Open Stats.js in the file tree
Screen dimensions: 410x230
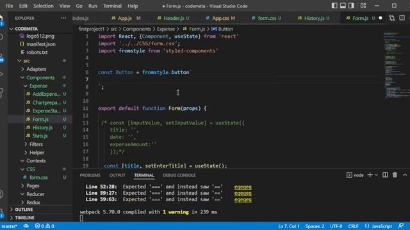40,136
